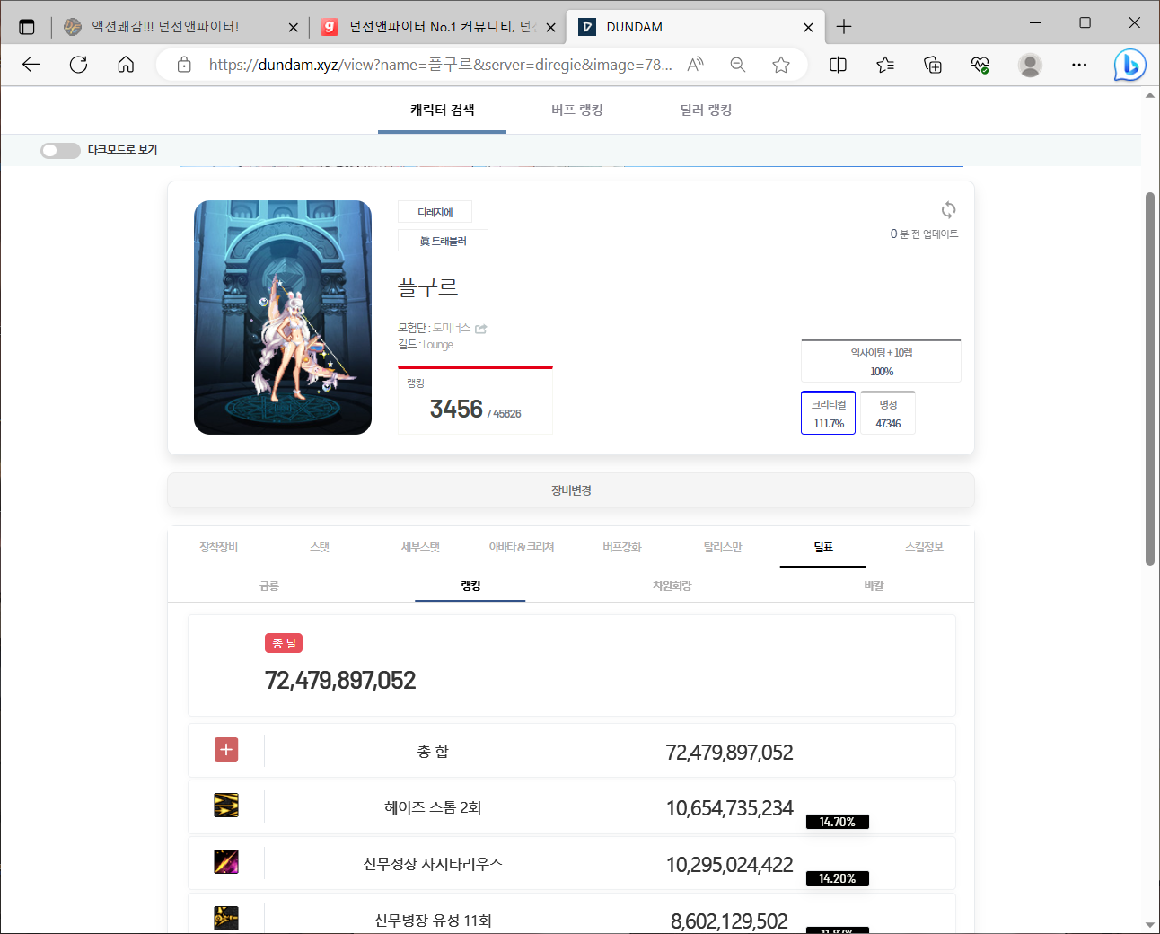
Task: Close the DUNDAM tab
Action: (x=808, y=27)
